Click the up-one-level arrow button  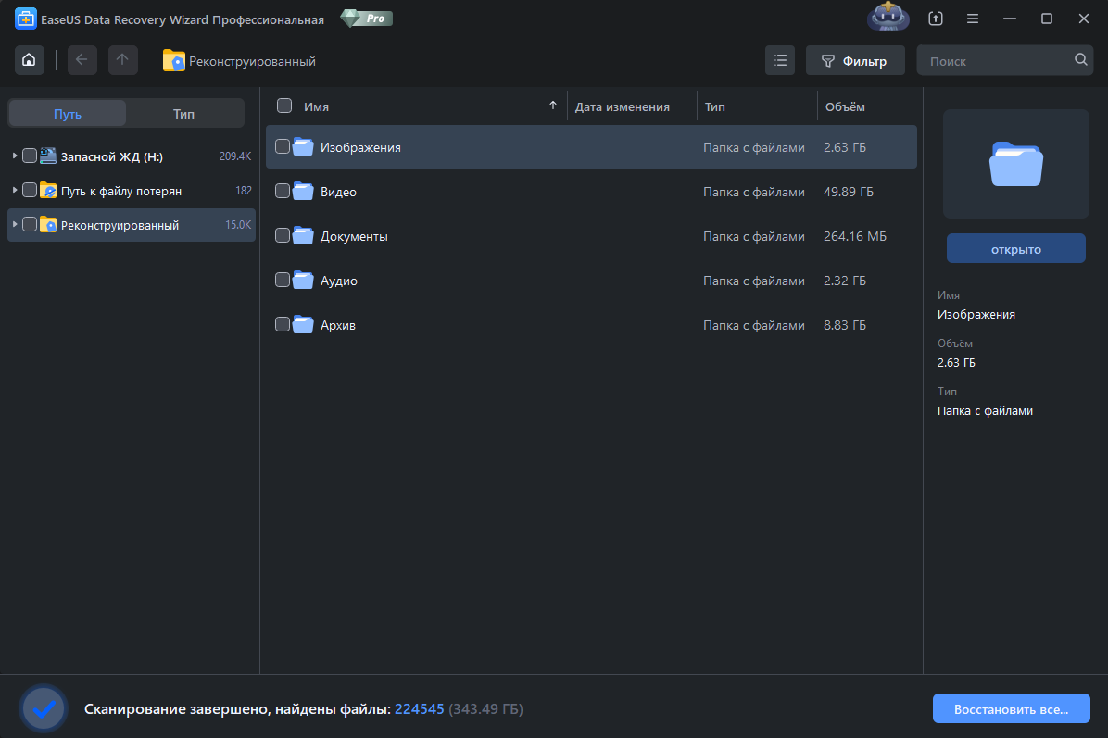tap(123, 60)
